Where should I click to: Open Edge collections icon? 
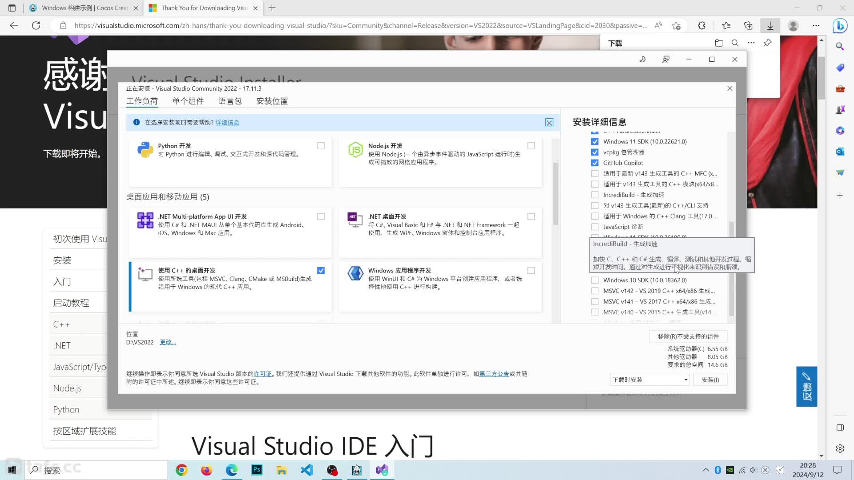[x=748, y=26]
